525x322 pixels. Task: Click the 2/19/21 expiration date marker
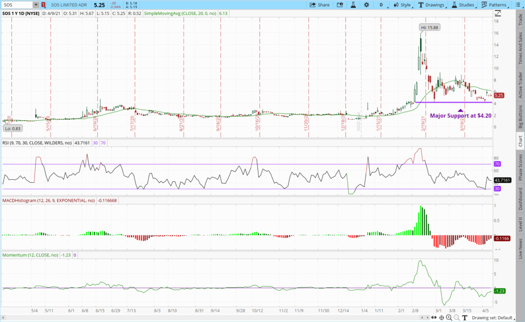(423, 123)
